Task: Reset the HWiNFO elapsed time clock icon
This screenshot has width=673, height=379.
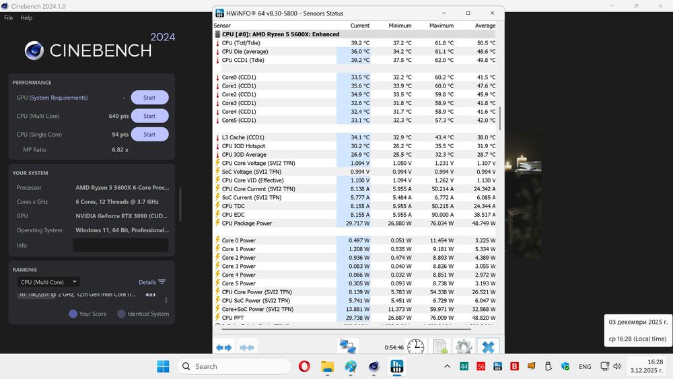Action: (416, 347)
